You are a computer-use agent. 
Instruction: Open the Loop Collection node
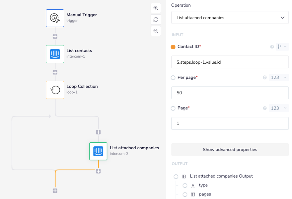[x=55, y=90]
